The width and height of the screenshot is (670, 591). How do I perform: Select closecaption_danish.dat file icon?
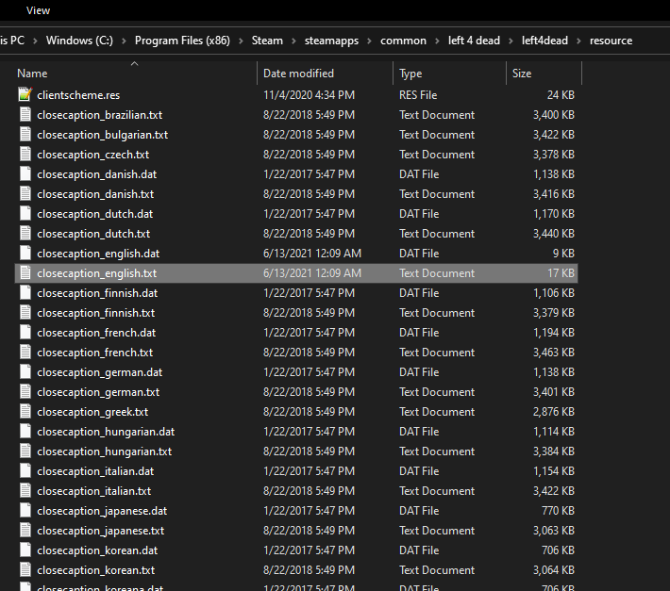[25, 174]
